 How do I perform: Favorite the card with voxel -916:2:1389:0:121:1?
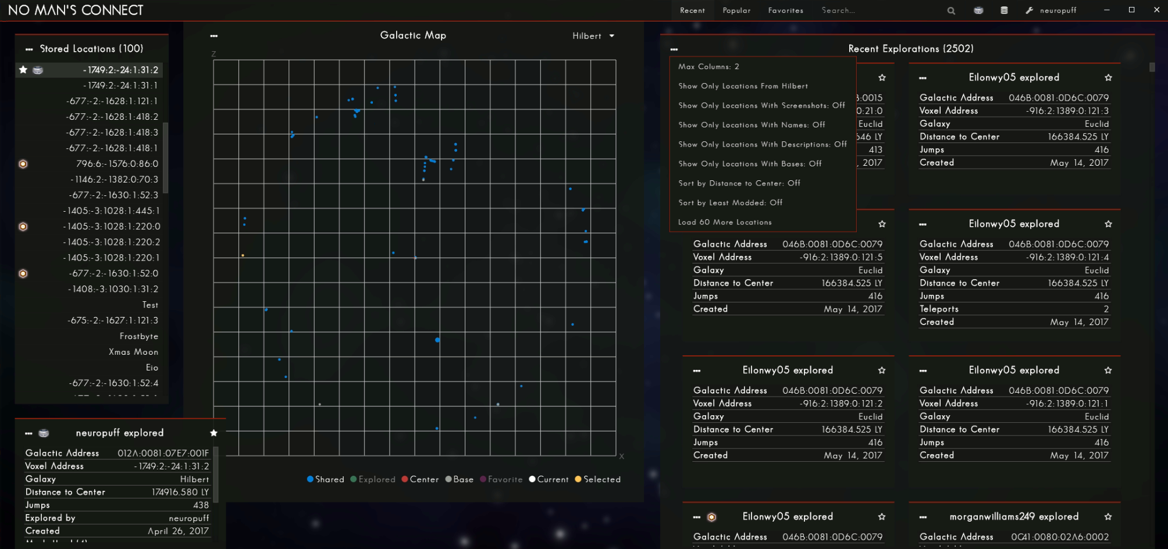(x=1108, y=370)
